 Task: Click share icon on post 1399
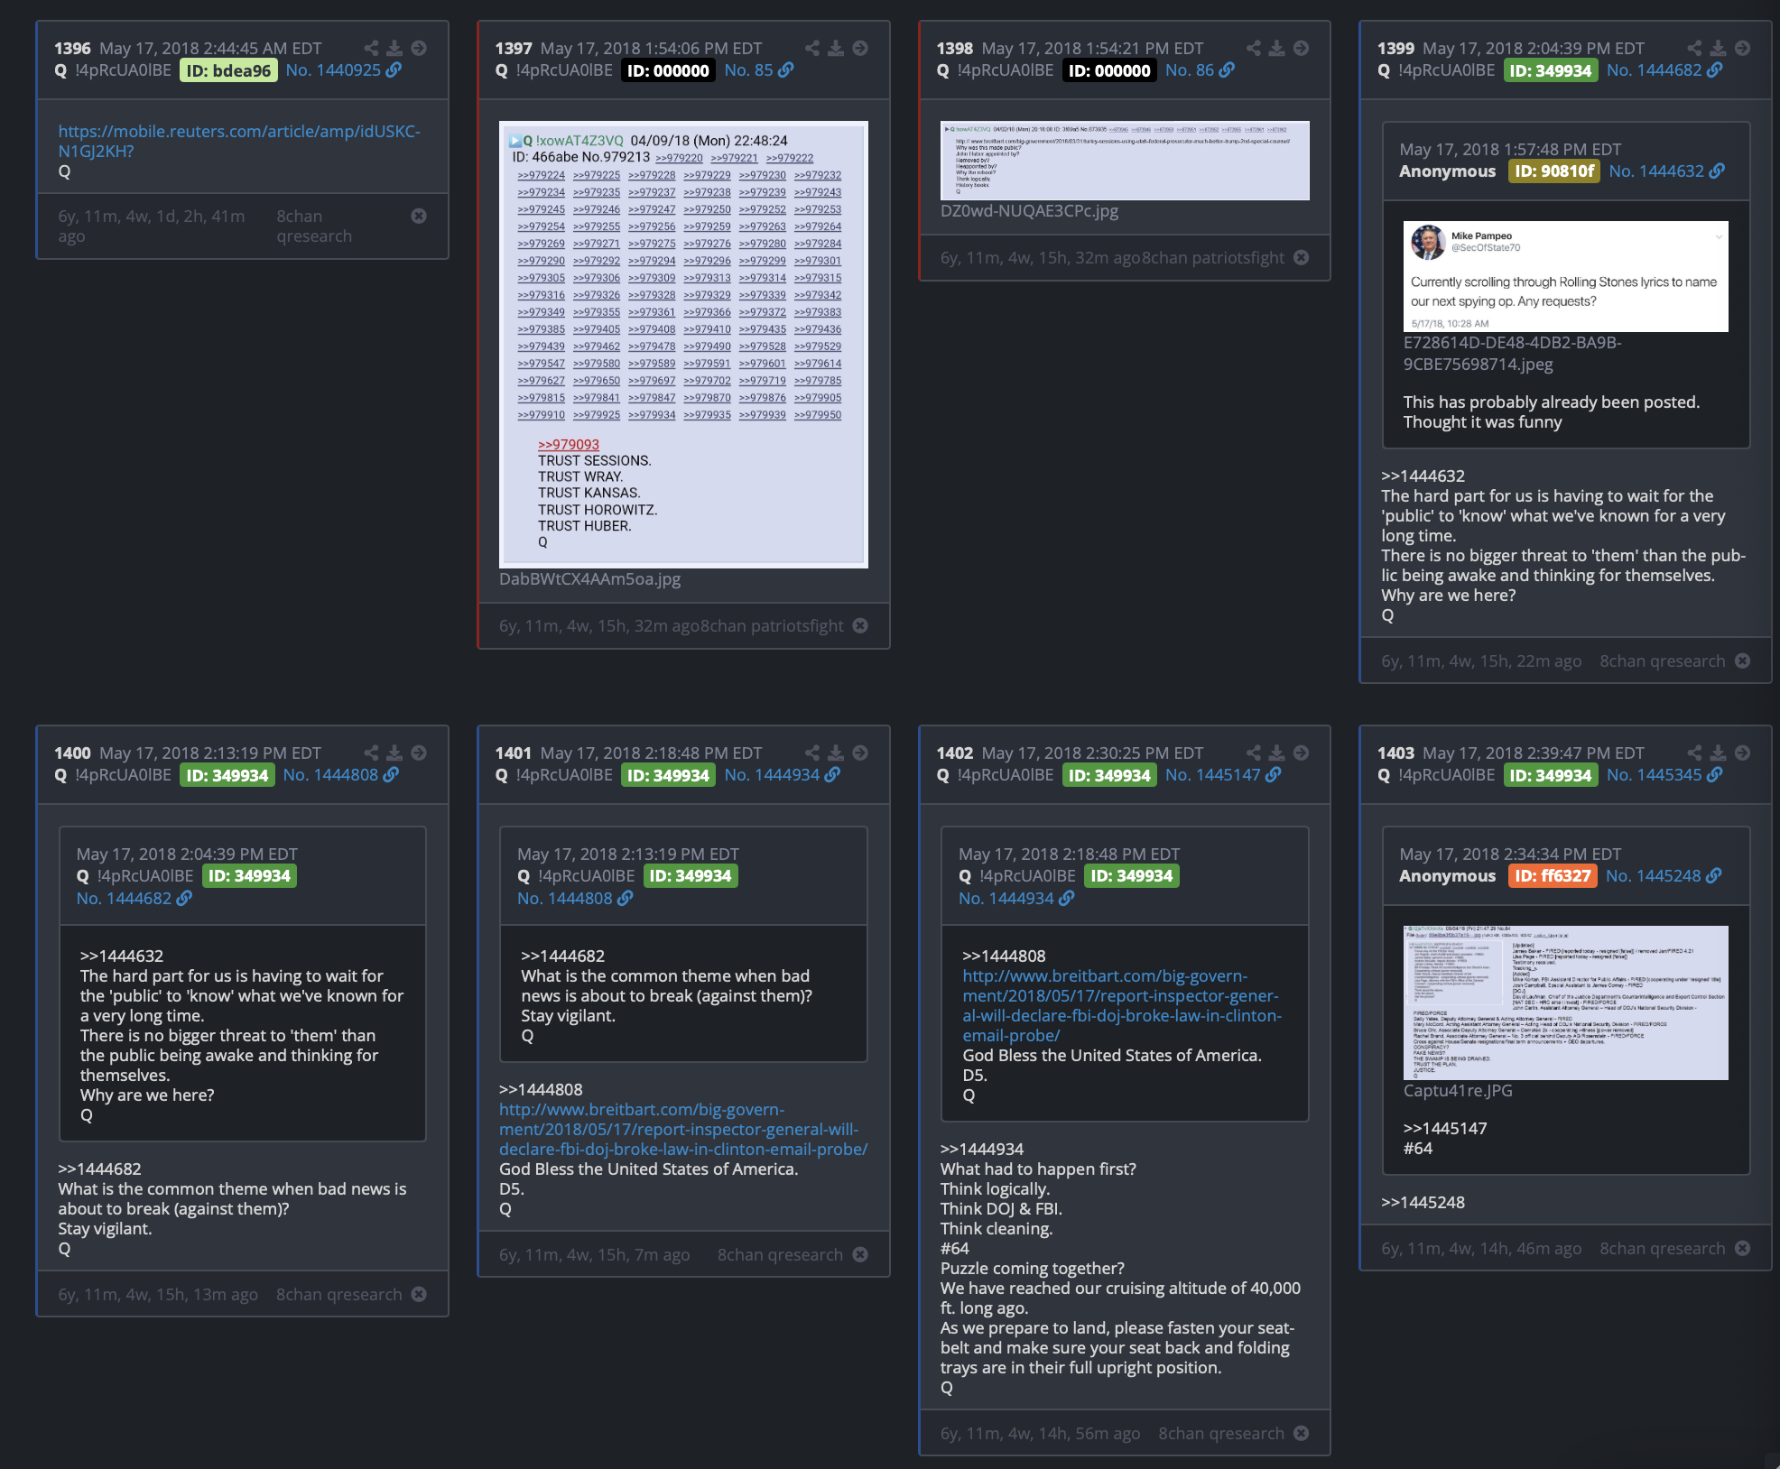coord(1694,49)
